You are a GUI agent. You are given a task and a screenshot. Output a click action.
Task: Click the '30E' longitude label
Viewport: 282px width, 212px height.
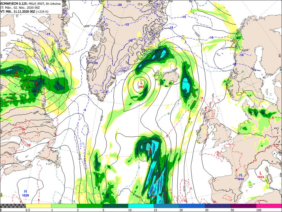[280, 55]
